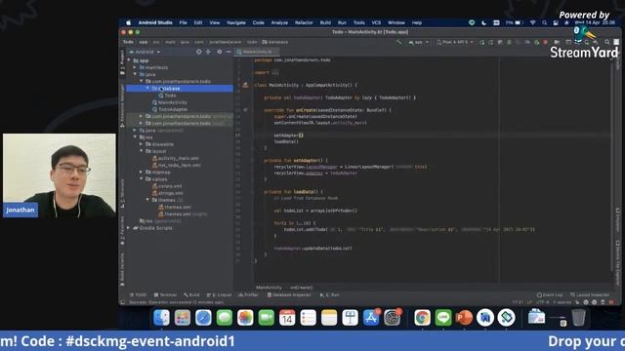Expand the mipmap folder arrow
Image resolution: width=625 pixels, height=351 pixels.
pyautogui.click(x=141, y=172)
